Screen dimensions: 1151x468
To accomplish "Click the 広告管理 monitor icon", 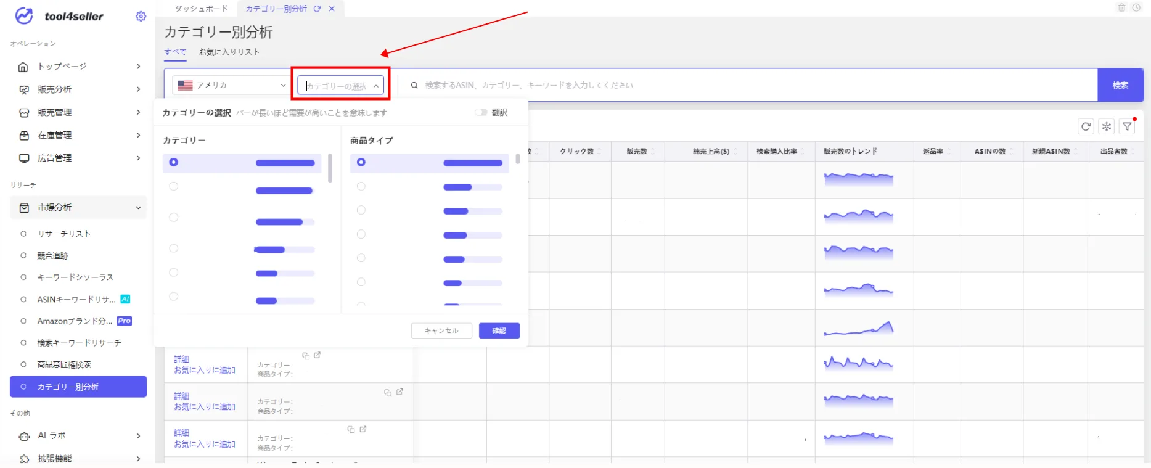I will click(x=24, y=158).
